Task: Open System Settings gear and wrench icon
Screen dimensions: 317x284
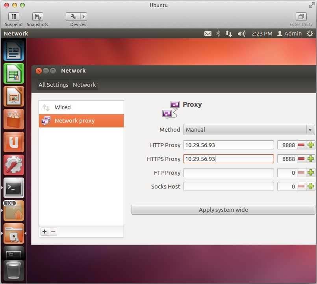Action: 14,165
